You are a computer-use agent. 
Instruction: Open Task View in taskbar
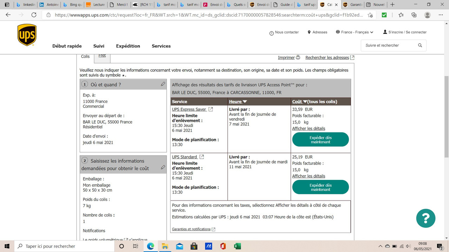[135, 246]
